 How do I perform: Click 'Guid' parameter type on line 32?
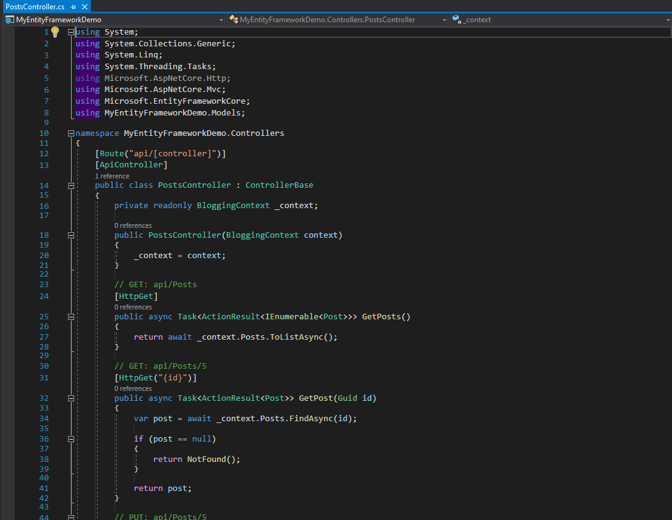point(347,398)
